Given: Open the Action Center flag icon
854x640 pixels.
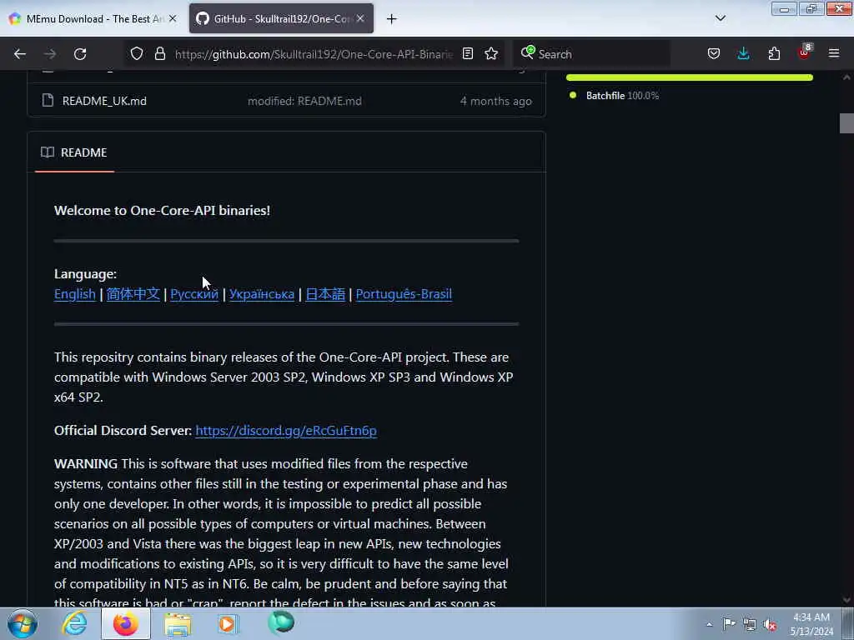Looking at the screenshot, I should (729, 623).
